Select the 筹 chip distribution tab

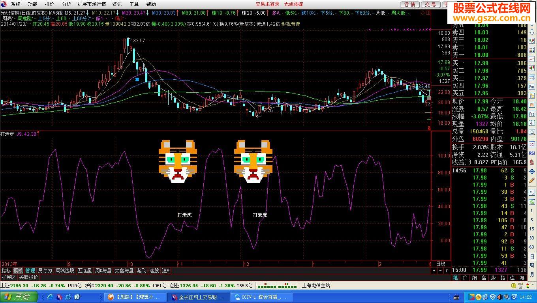pos(522,277)
